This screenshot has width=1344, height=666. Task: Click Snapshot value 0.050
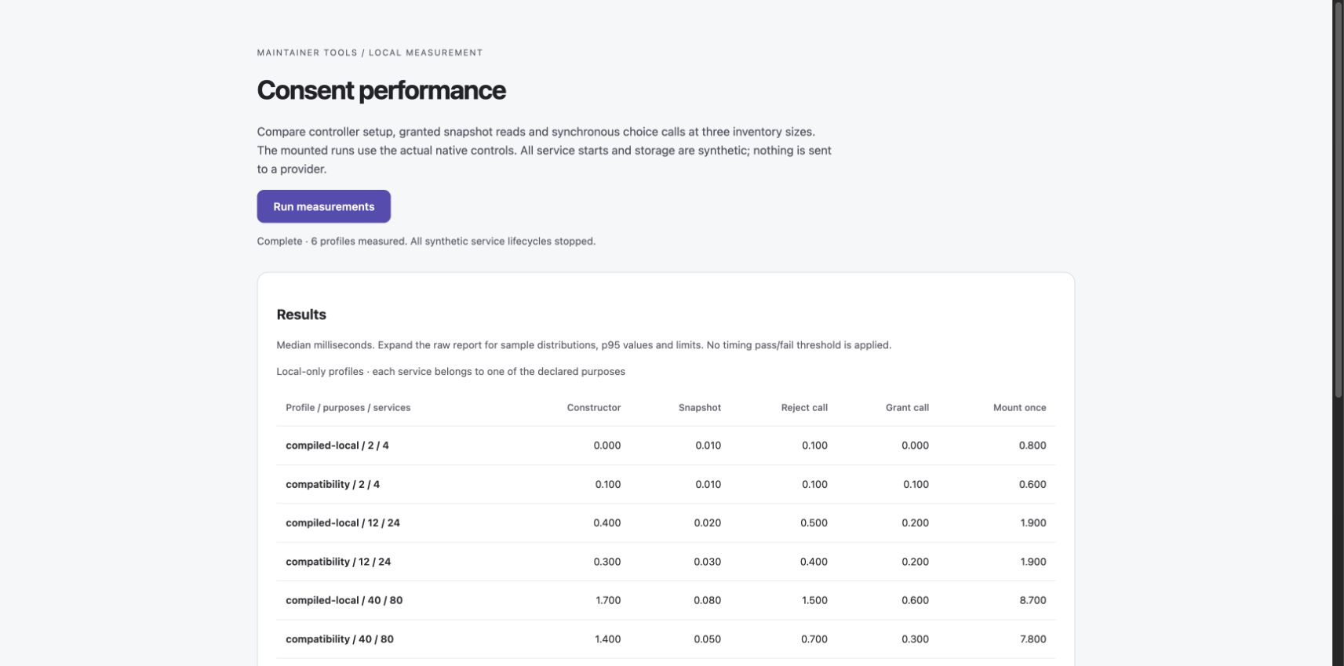(708, 639)
